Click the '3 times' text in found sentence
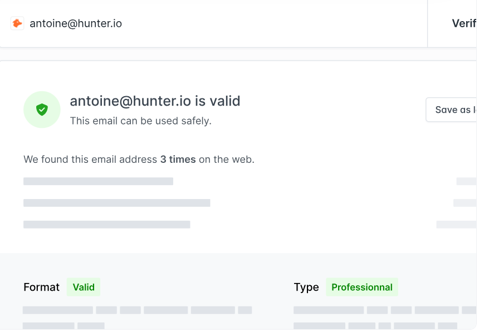This screenshot has width=479, height=333. click(x=178, y=160)
